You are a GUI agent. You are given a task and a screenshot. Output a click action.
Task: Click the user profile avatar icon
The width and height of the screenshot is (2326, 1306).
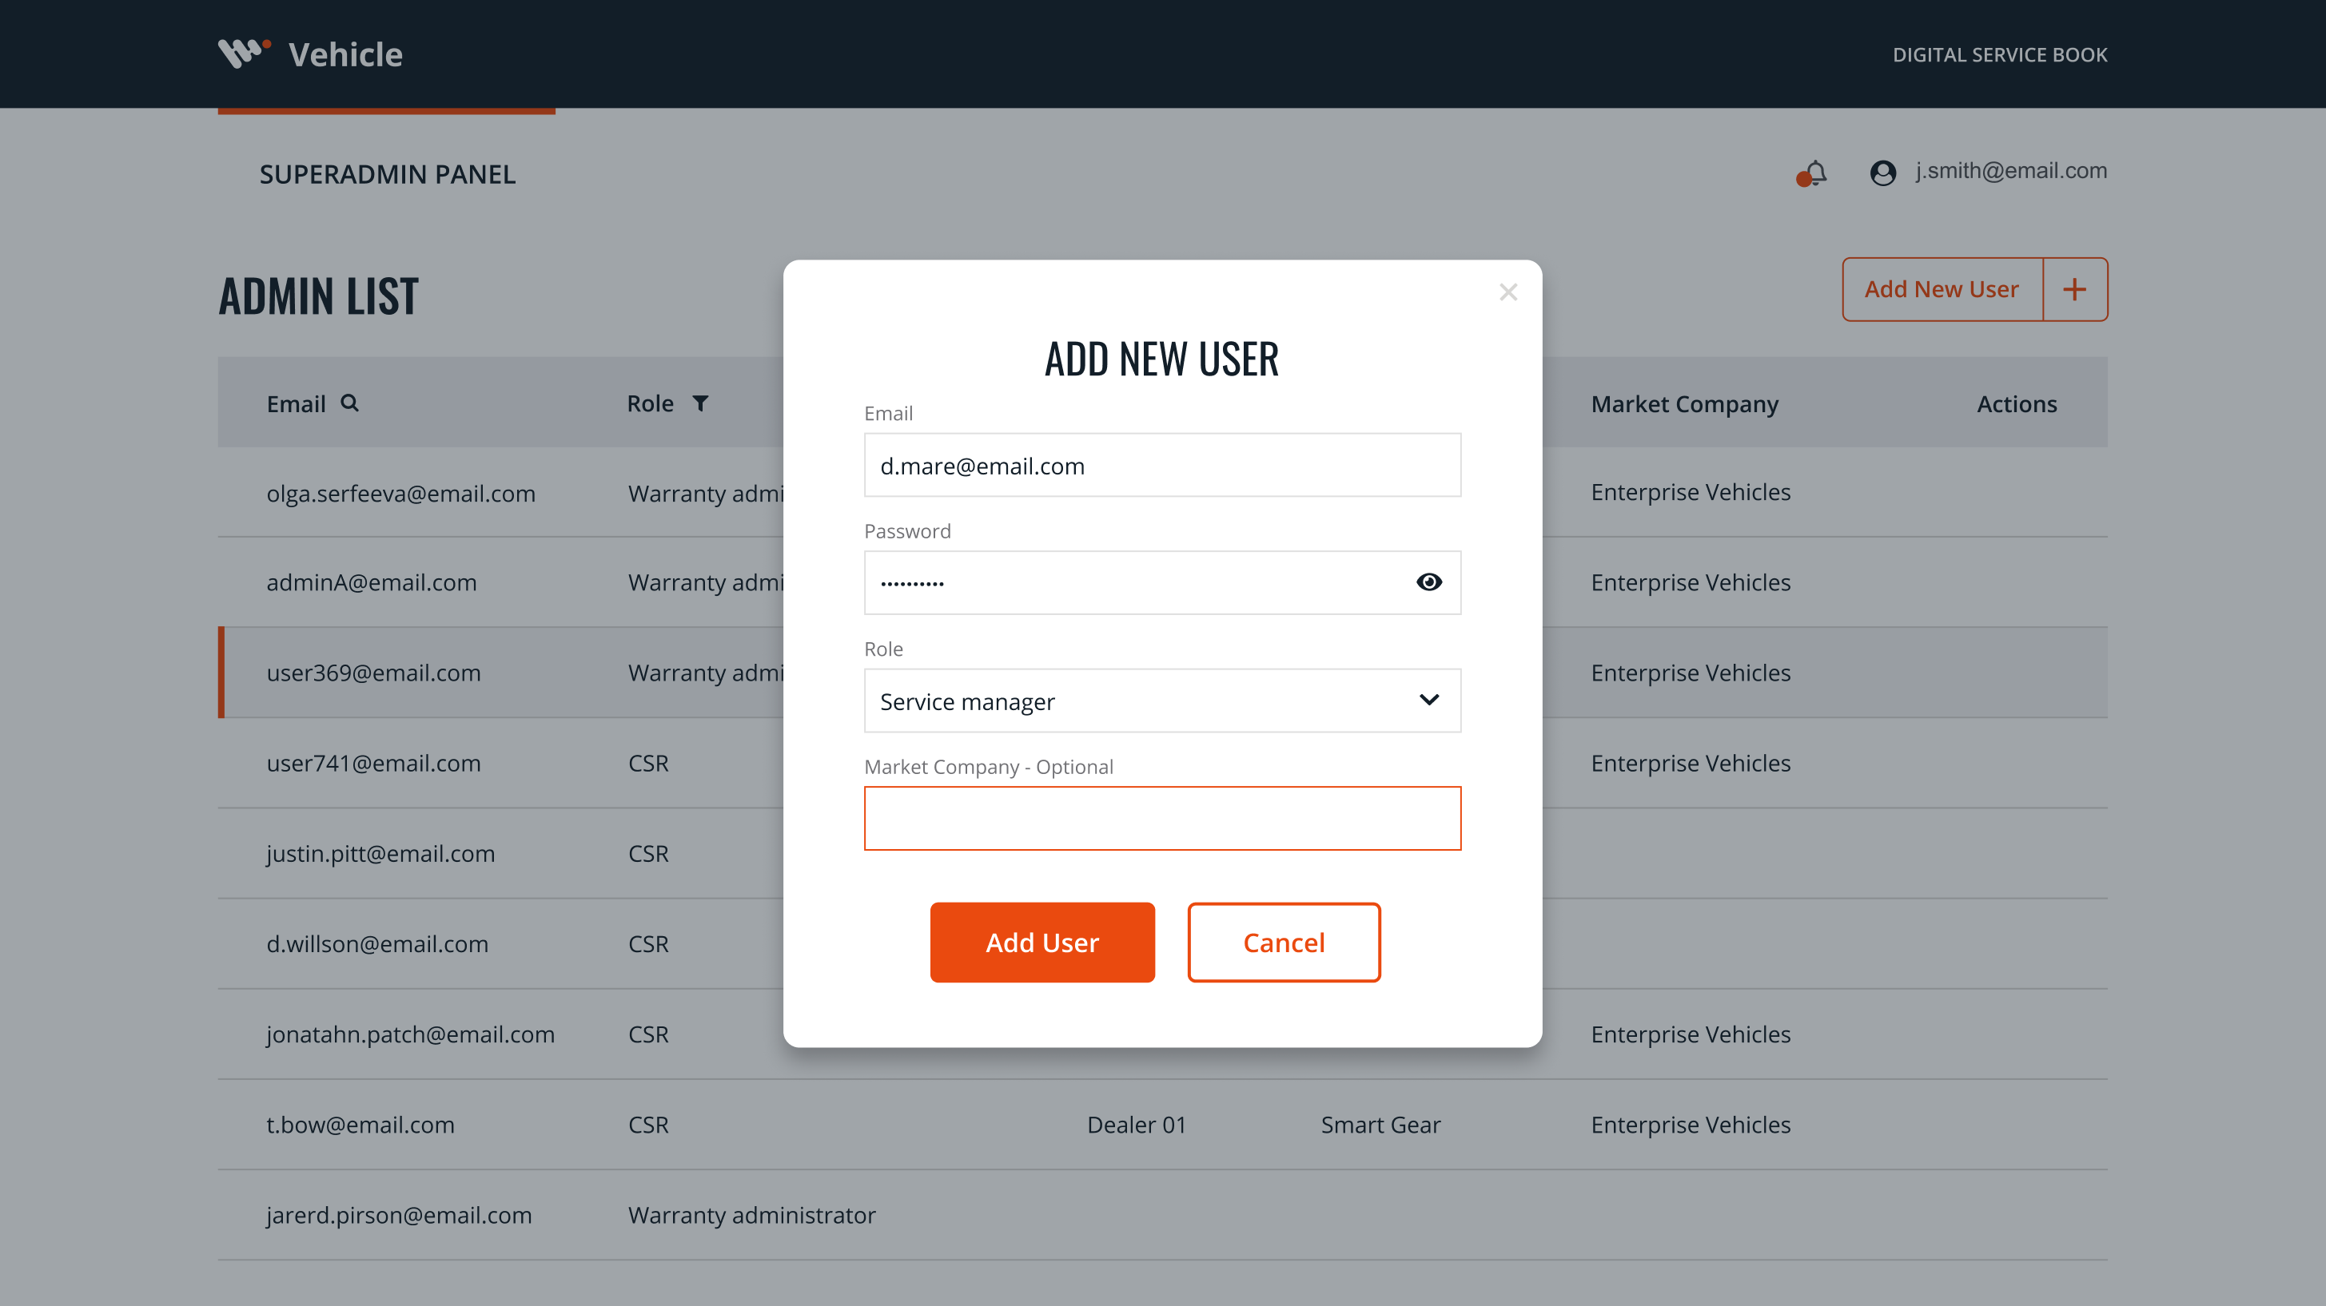[1882, 173]
